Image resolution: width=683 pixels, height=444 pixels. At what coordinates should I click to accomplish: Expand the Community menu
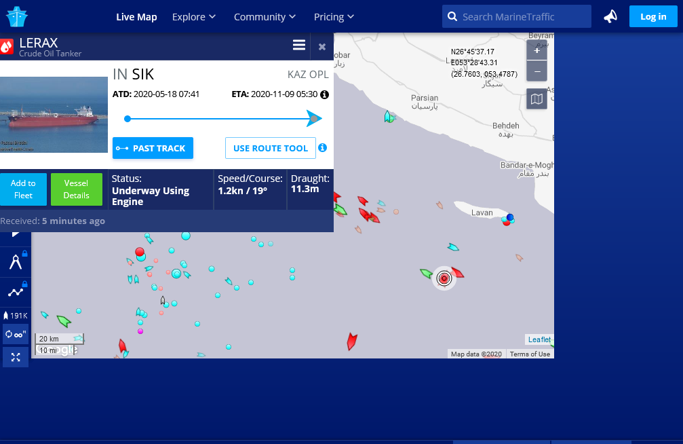point(265,17)
